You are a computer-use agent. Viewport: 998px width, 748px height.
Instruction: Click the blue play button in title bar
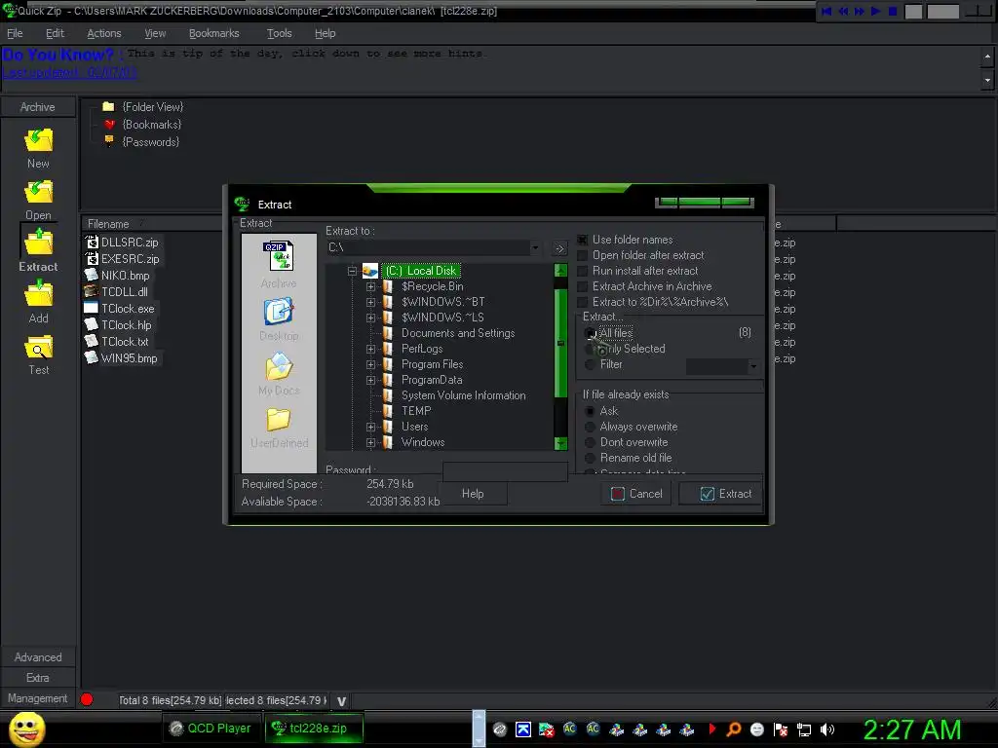(876, 11)
